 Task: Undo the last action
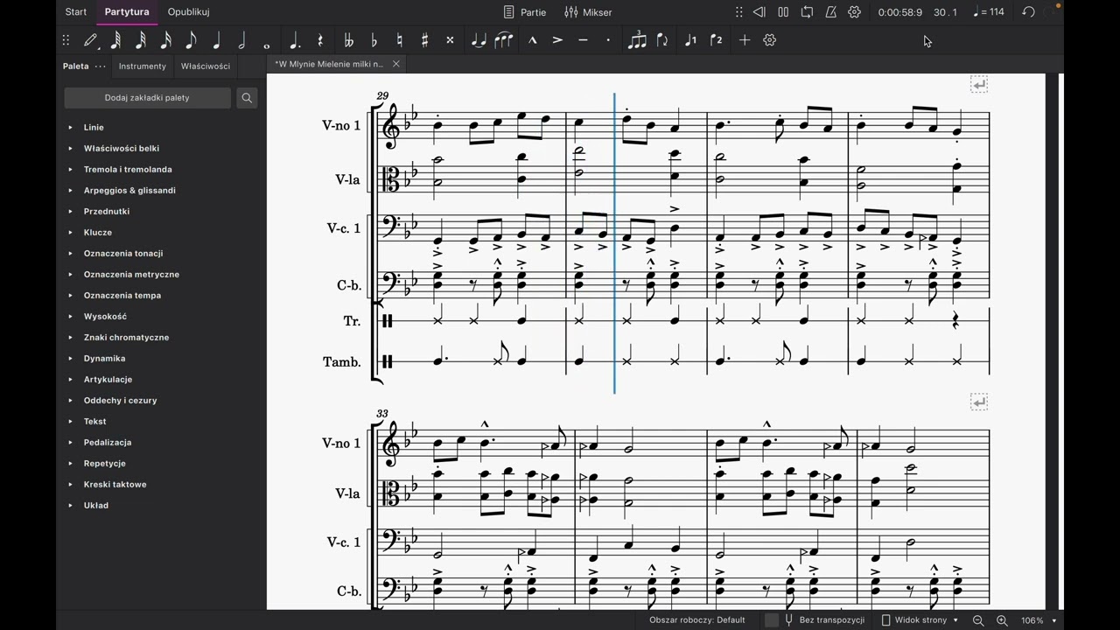tap(1029, 12)
